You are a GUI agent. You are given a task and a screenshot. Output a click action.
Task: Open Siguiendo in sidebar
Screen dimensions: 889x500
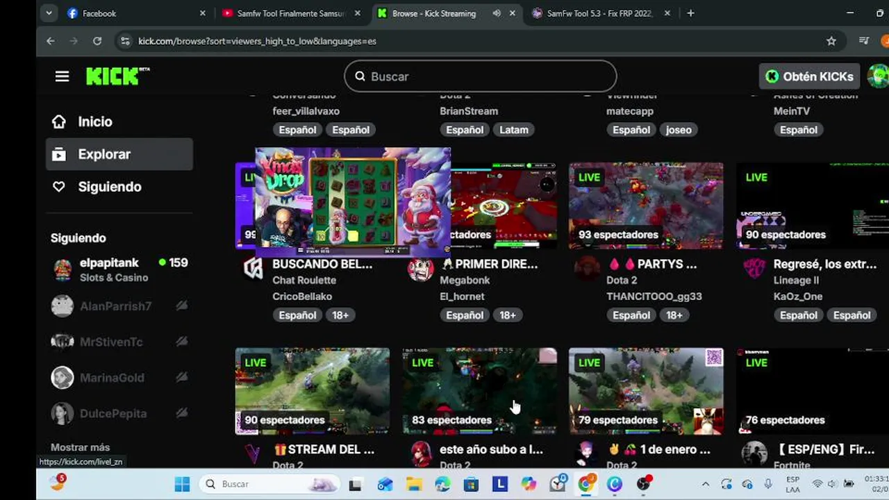click(x=119, y=187)
